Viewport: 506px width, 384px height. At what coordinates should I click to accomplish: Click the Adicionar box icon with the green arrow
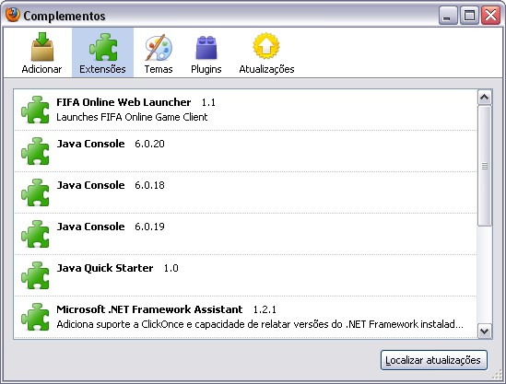42,46
